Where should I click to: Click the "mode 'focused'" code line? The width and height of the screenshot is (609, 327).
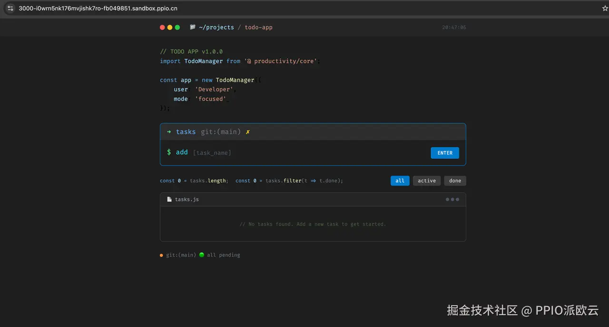202,99
